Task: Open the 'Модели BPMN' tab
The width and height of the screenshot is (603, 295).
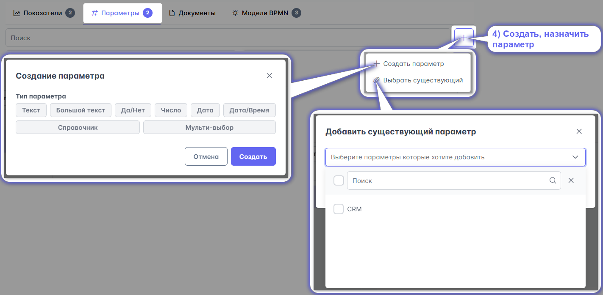Action: click(x=266, y=13)
